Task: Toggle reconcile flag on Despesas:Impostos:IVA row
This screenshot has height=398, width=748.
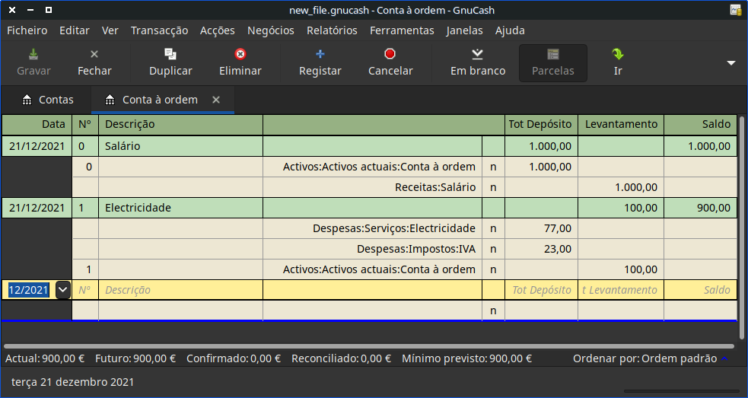Action: pyautogui.click(x=493, y=249)
